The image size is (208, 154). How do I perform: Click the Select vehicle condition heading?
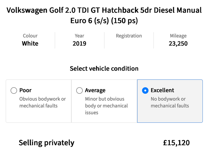(x=104, y=69)
